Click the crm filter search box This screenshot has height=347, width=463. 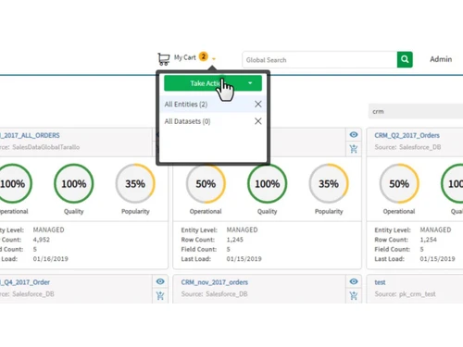point(416,111)
